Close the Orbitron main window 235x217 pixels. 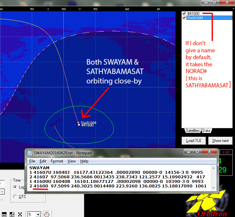click(x=227, y=2)
